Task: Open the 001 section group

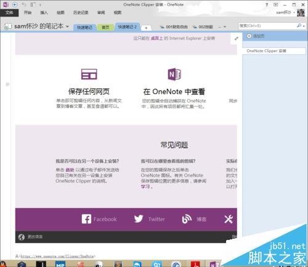Action: click(174, 27)
